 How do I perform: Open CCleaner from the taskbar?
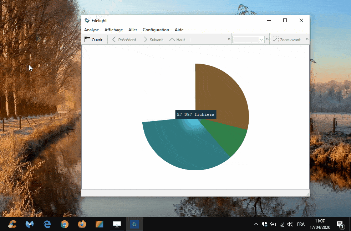click(12, 224)
